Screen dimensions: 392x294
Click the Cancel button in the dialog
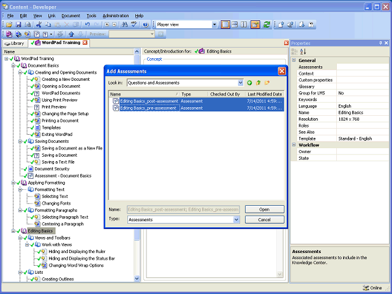tap(265, 220)
